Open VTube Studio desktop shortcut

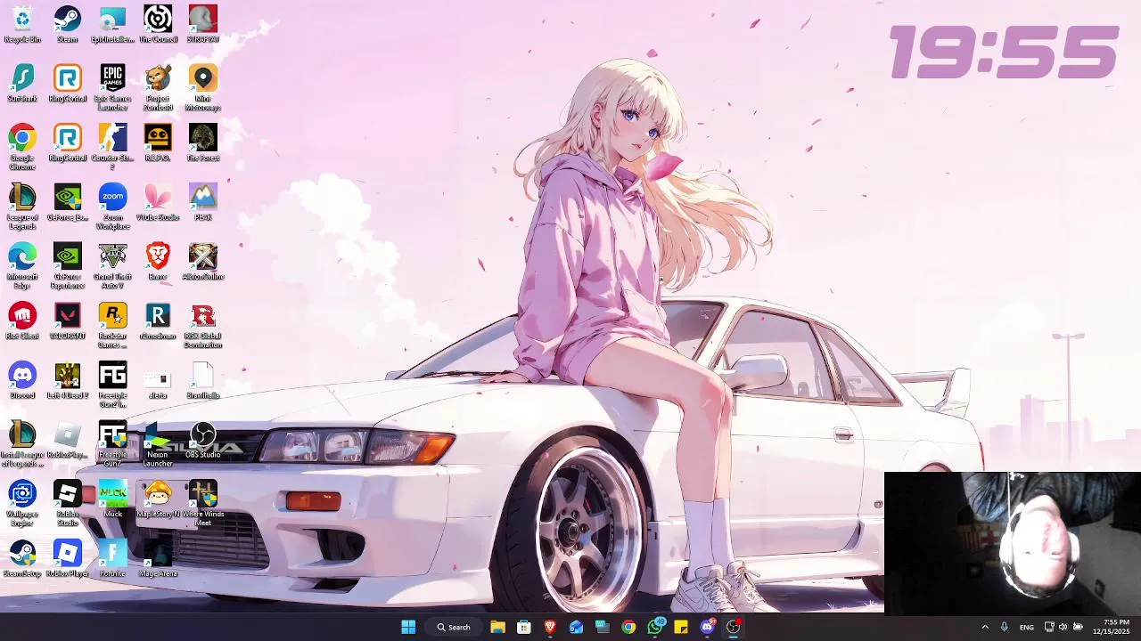(158, 202)
